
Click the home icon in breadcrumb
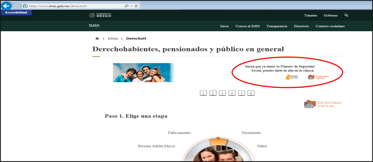[x=97, y=39]
